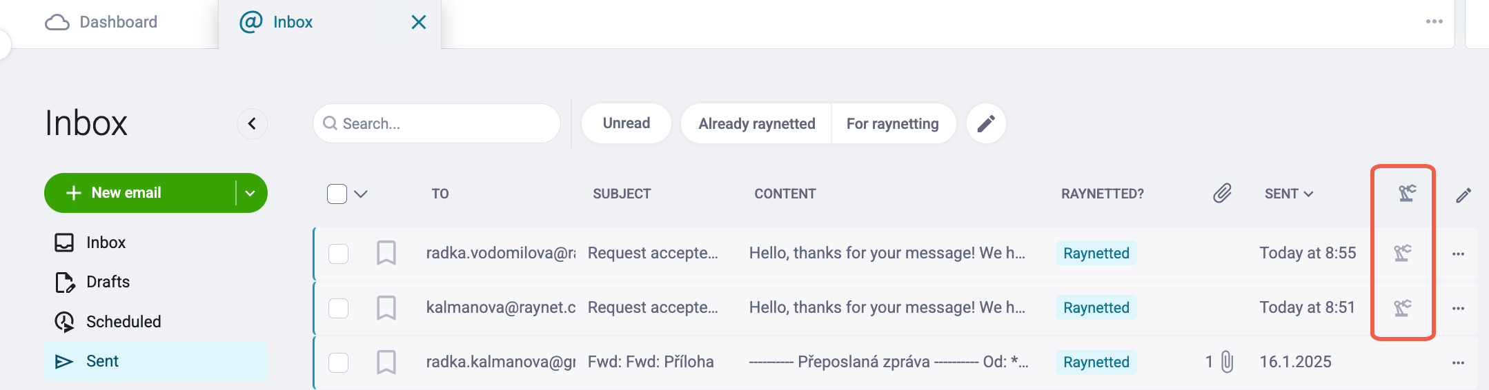1489x390 pixels.
Task: Click the attachment paperclip column header
Action: click(1222, 193)
